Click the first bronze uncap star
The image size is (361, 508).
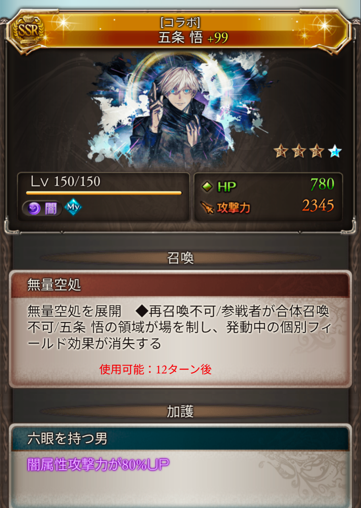point(280,151)
